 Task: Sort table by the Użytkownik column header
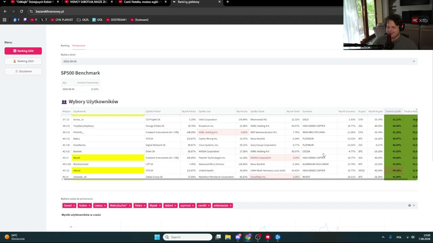[x=108, y=111]
